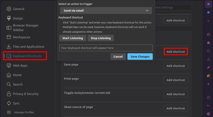Screen dimensions: 213x117
Task: Click the 'Print page' row label
Action: [x=71, y=79]
